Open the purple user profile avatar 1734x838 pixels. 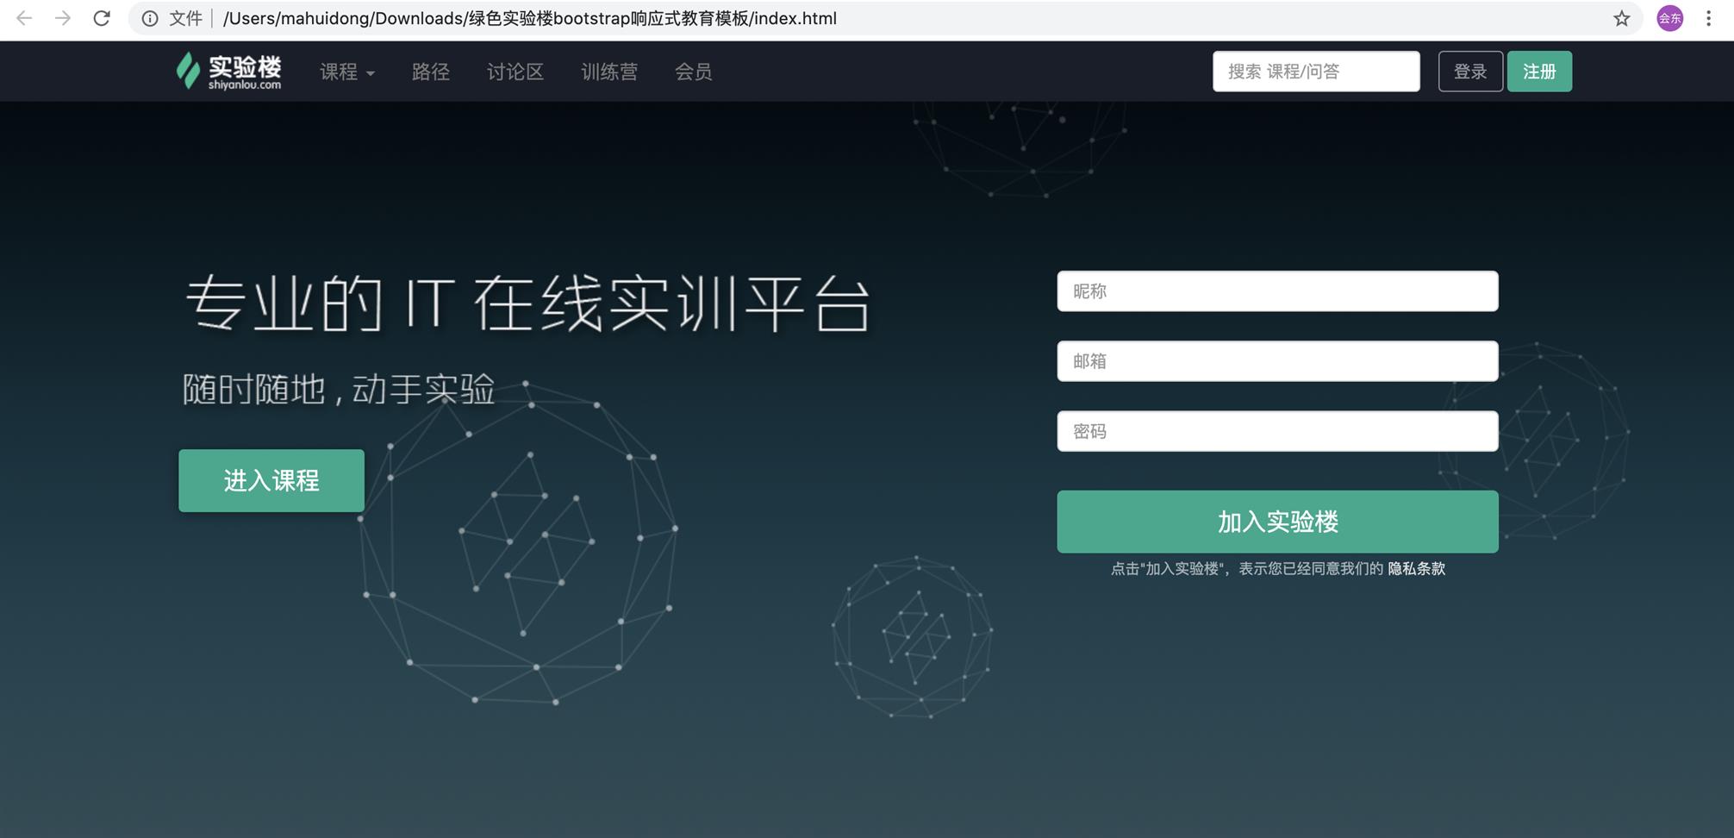[x=1669, y=18]
